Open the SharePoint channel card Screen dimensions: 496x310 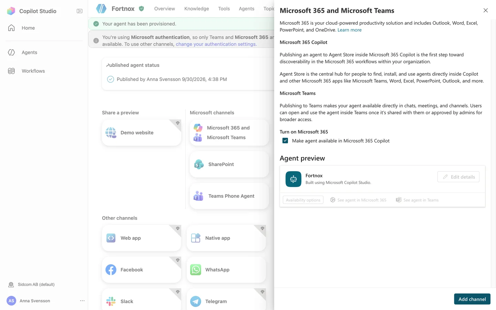point(229,164)
